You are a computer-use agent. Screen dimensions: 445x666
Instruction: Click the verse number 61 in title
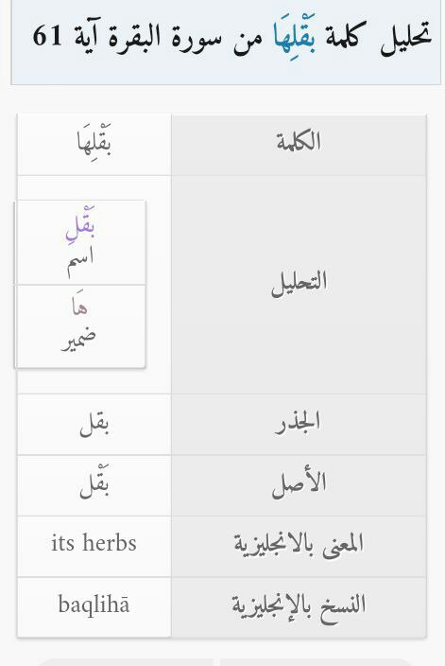pyautogui.click(x=47, y=35)
